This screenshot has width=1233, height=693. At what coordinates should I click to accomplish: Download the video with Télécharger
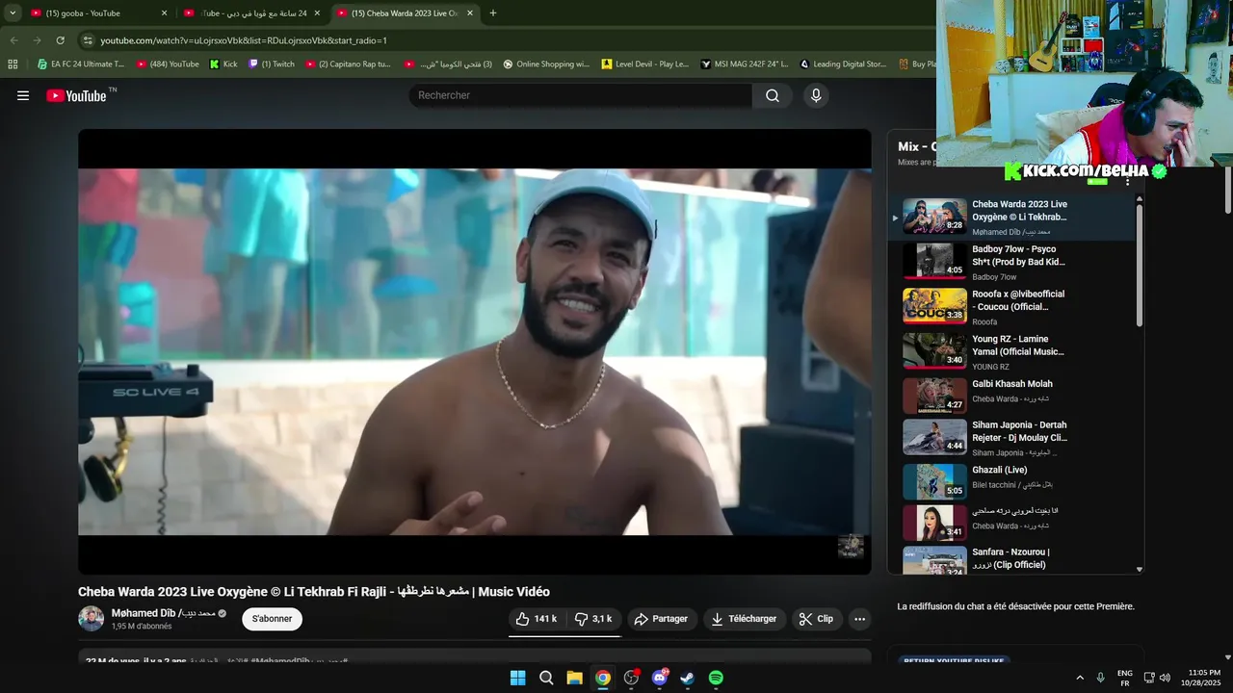(x=744, y=619)
